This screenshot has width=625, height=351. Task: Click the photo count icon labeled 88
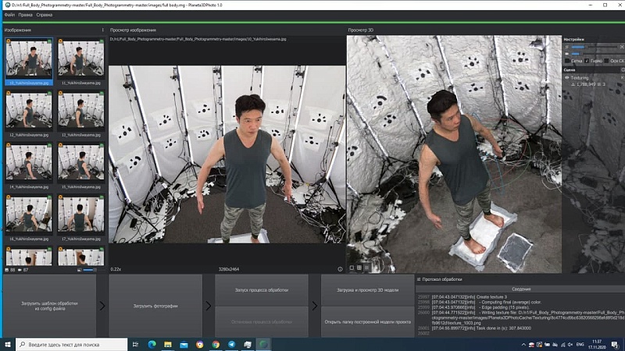click(7, 270)
